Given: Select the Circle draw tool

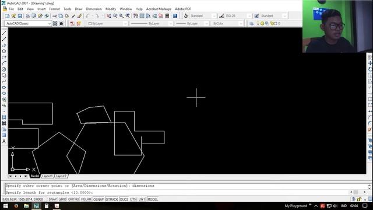Looking at the screenshot, I should point(4,69).
